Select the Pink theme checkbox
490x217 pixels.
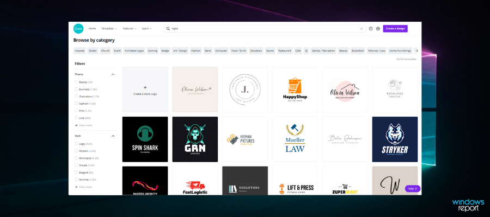[x=76, y=111]
